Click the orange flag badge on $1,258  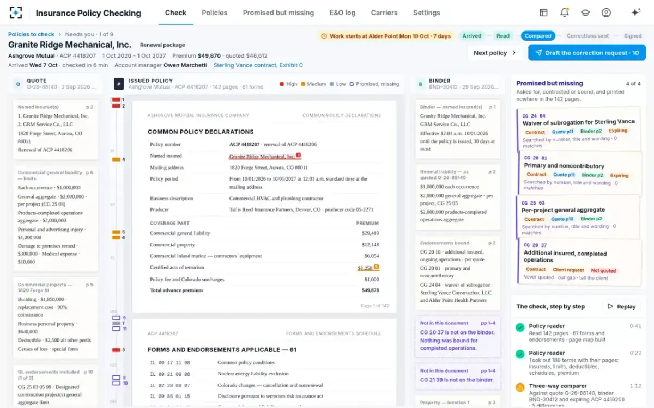376,267
